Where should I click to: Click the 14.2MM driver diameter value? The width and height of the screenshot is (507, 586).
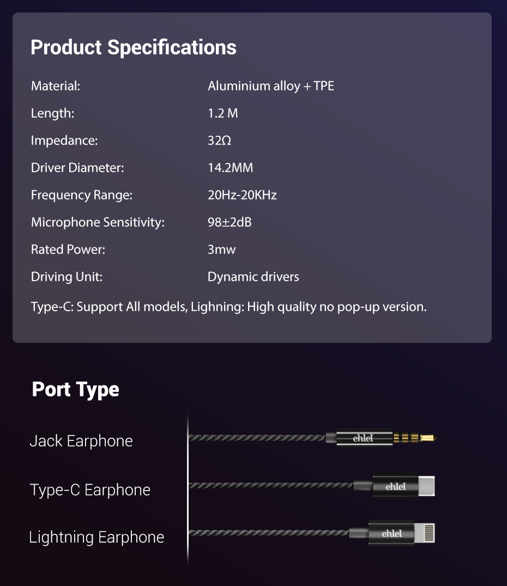[x=230, y=168]
